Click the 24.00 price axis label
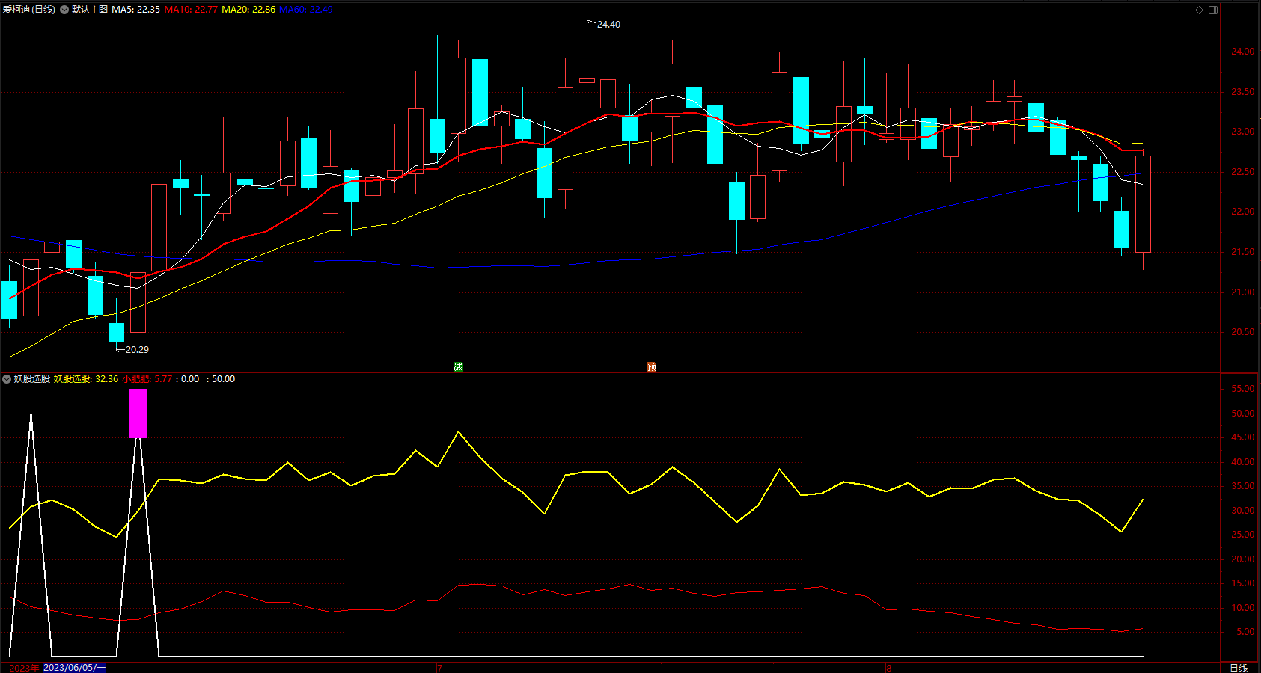Screen dimensions: 1261x673 [x=1242, y=52]
